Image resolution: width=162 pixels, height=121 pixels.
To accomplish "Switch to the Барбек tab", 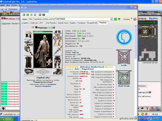I will pos(73,23).
